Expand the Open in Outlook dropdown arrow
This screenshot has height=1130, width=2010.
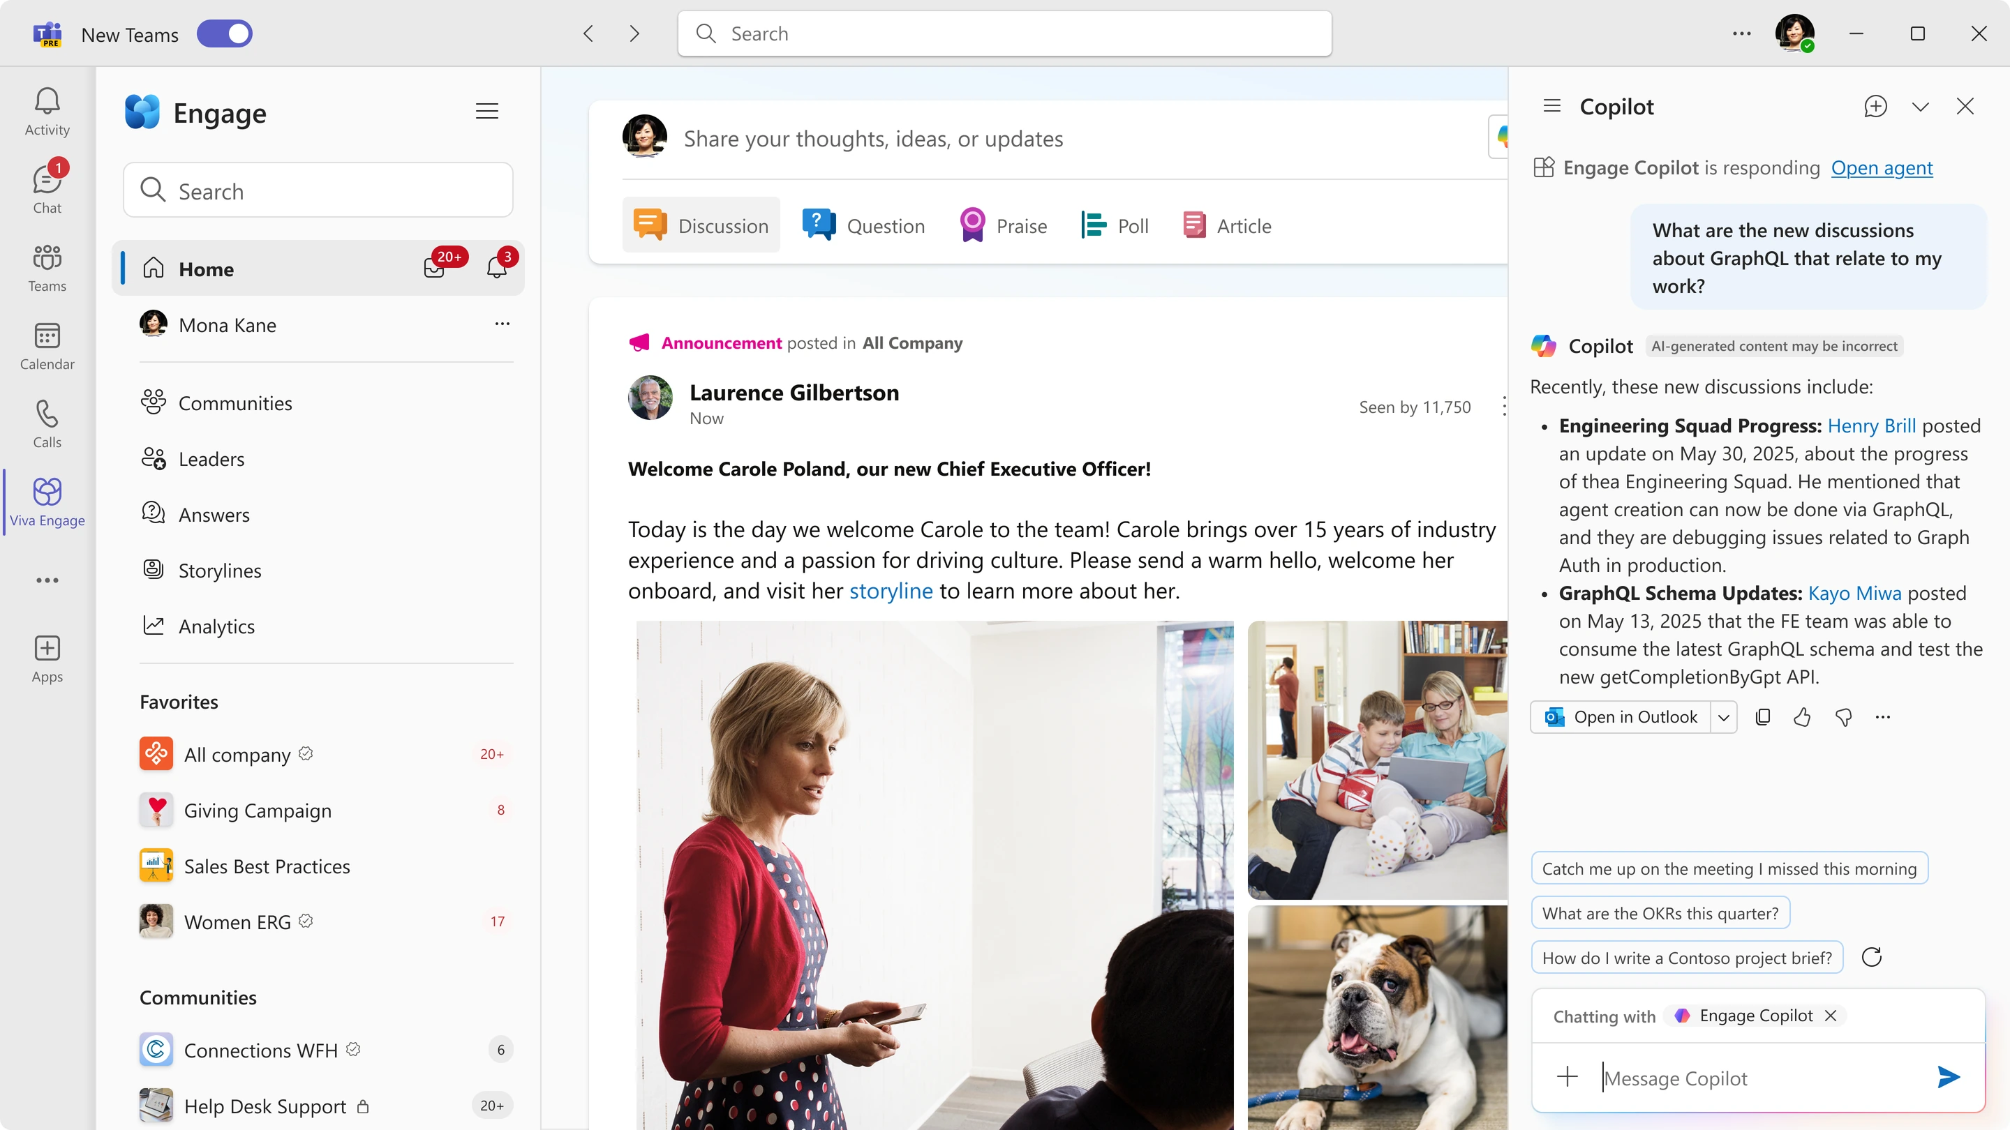coord(1724,716)
